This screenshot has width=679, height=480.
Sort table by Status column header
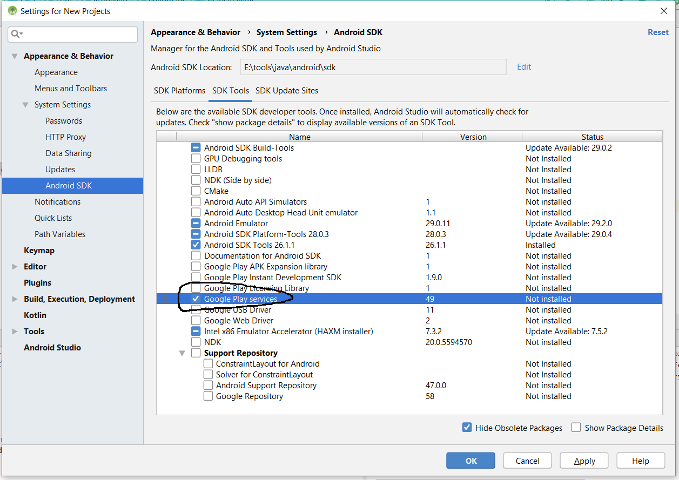(x=592, y=137)
